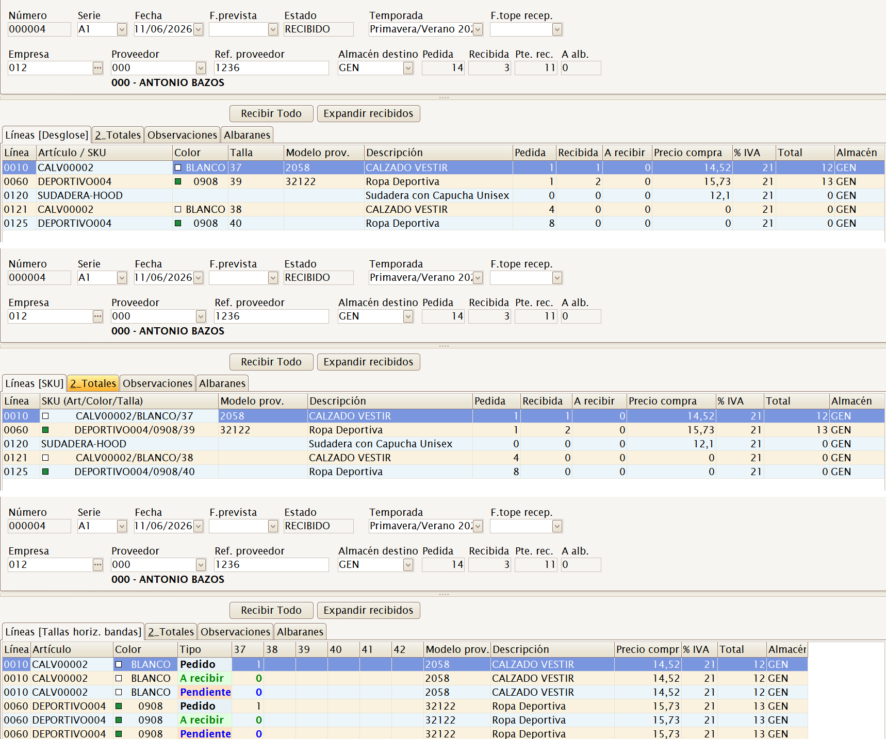Click Ref. proveedor field in Líneas [Desglose] view
Viewport: 886px width, 739px height.
[x=271, y=68]
